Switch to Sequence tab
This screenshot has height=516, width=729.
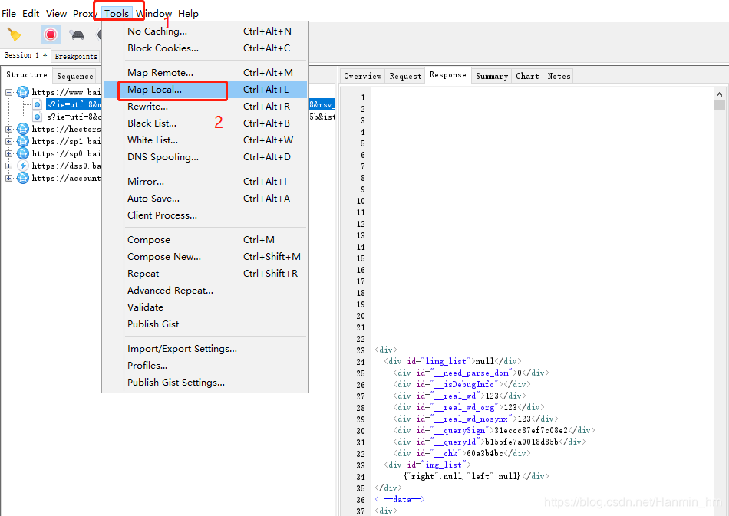click(75, 76)
